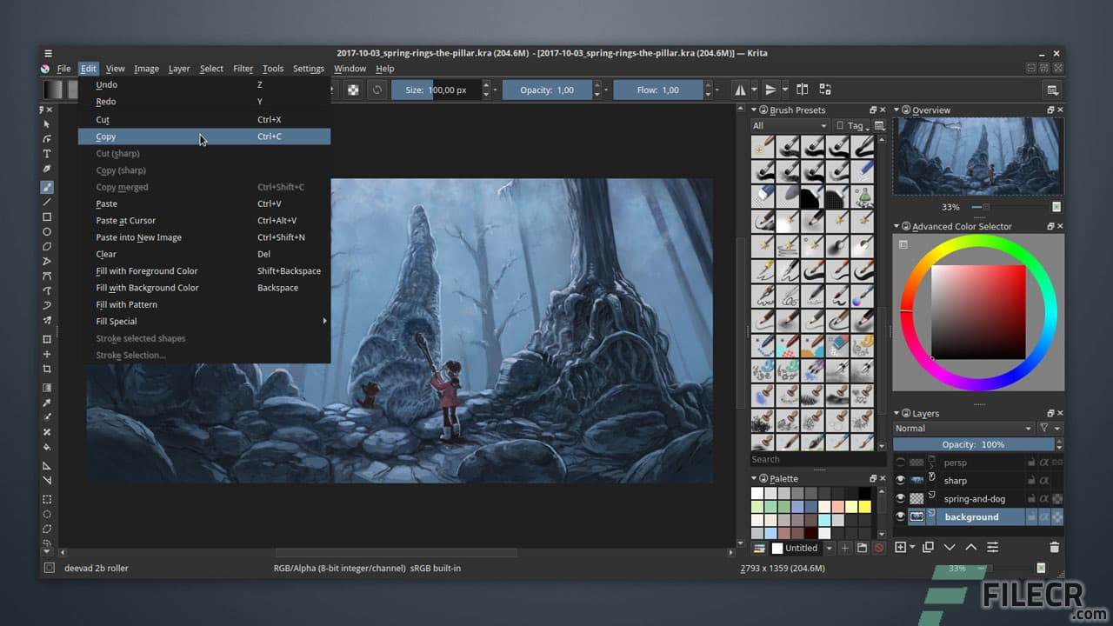Image resolution: width=1113 pixels, height=626 pixels.
Task: Choose Paste into New Image from Edit menu
Action: pyautogui.click(x=138, y=236)
